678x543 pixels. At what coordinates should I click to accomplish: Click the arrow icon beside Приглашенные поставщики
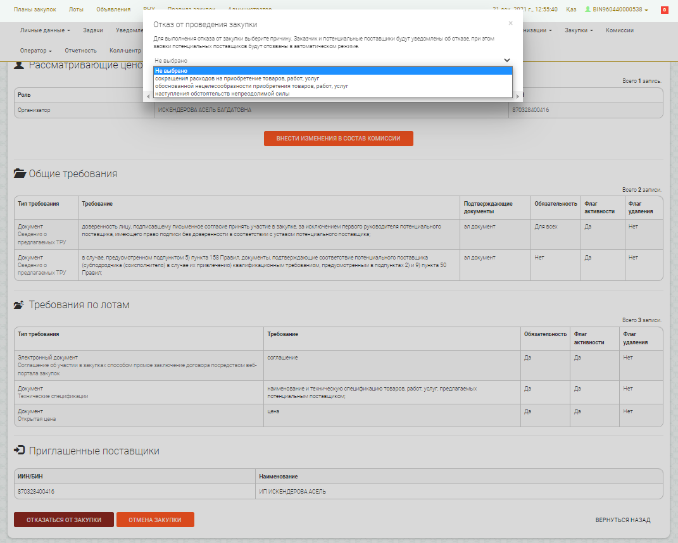coord(20,451)
